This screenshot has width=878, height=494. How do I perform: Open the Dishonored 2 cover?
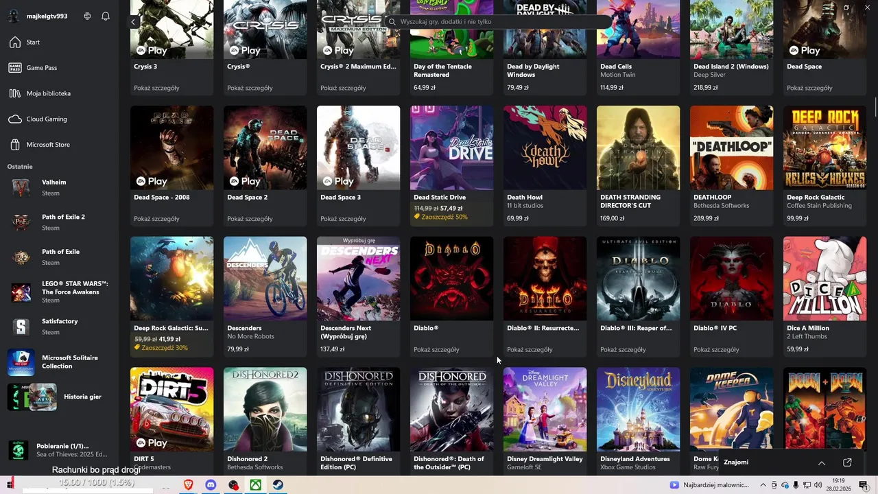(265, 409)
